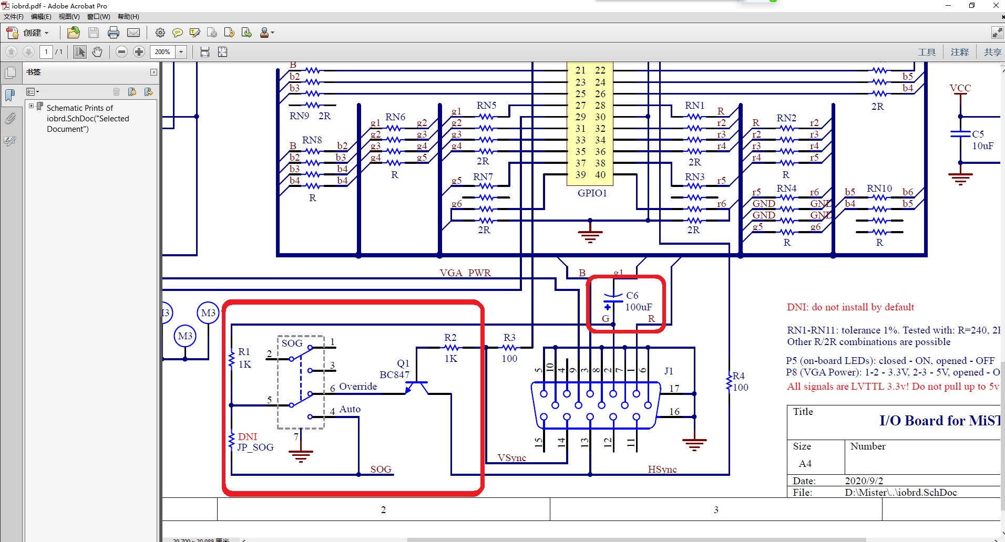
Task: Click the Save floppy disk icon
Action: pos(94,33)
